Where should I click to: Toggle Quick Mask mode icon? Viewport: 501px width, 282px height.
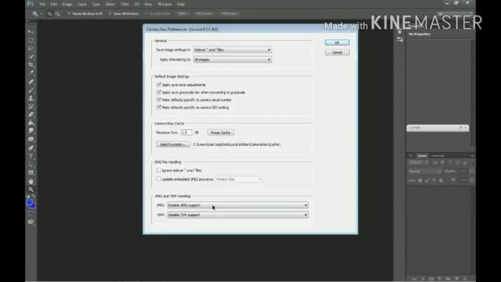(x=31, y=213)
